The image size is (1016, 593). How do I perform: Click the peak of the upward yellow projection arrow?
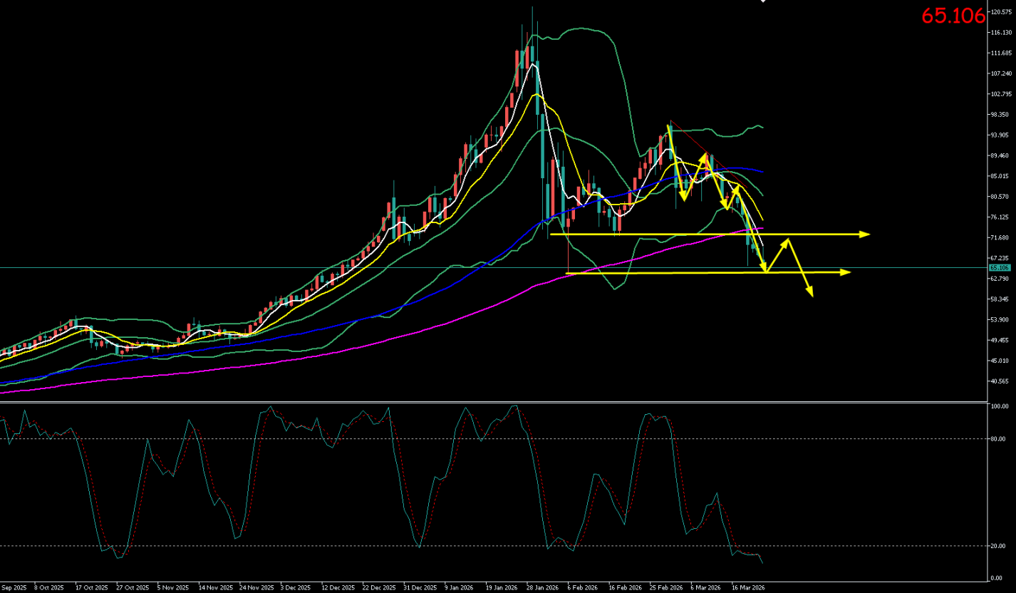788,240
